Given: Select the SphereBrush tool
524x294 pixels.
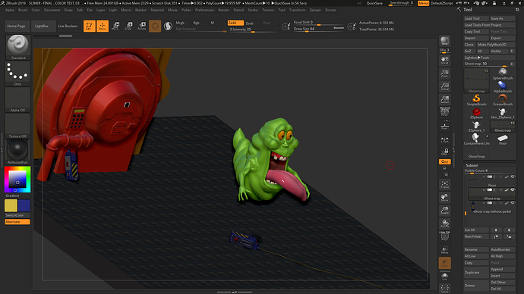Looking at the screenshot, I should click(502, 73).
